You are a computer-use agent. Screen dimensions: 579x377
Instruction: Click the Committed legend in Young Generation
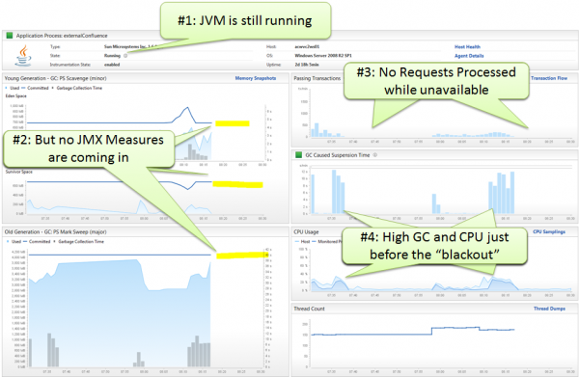[36, 88]
